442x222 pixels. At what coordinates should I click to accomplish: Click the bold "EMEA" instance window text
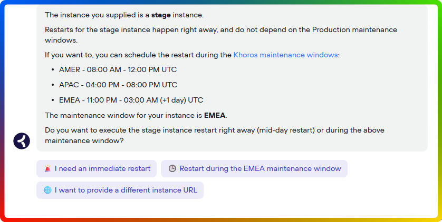pos(215,115)
